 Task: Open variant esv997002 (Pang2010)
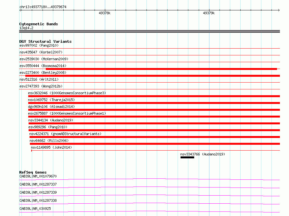coord(39,45)
